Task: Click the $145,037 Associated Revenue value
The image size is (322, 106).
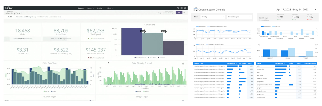Action: (96, 50)
